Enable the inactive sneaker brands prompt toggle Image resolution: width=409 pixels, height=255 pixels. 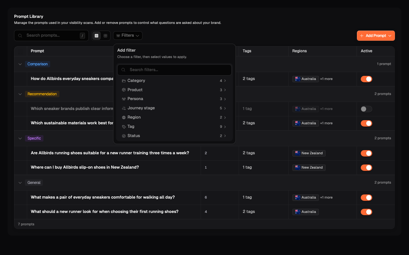point(367,109)
